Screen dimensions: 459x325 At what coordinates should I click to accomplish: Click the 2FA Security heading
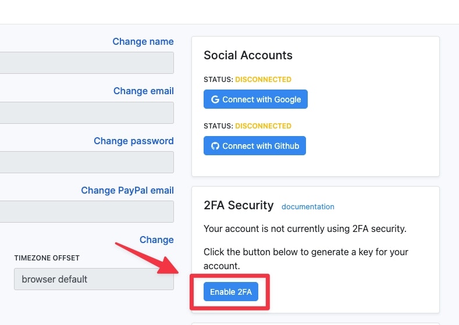coord(239,205)
